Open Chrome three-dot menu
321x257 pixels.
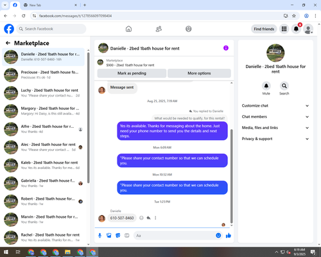click(x=315, y=15)
